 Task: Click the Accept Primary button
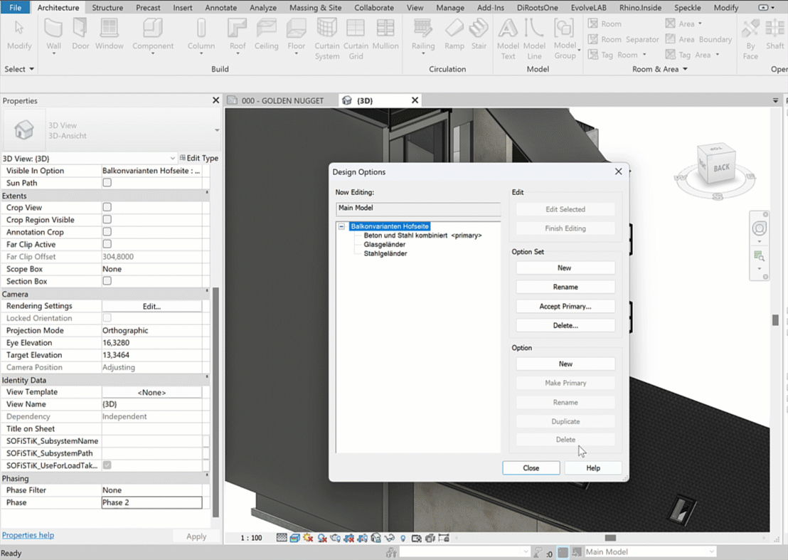(x=565, y=306)
